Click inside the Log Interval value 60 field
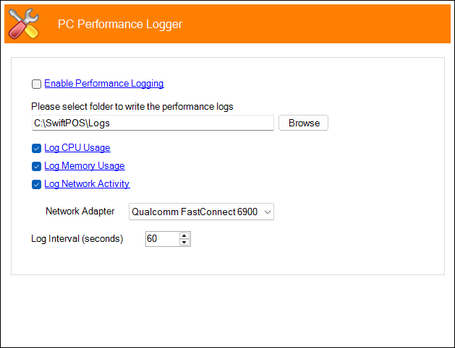 coord(162,239)
